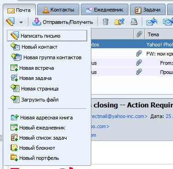Click the printer icon
The height and width of the screenshot is (169, 173).
(134, 22)
